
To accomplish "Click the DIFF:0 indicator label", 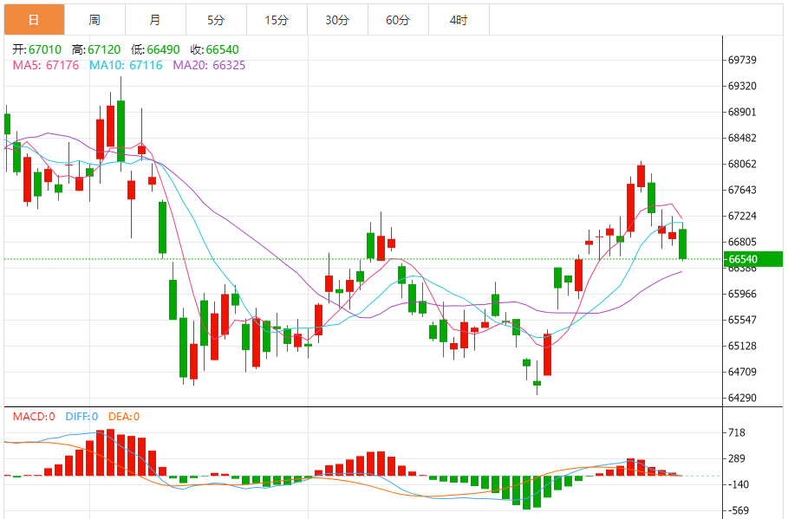I will click(81, 417).
